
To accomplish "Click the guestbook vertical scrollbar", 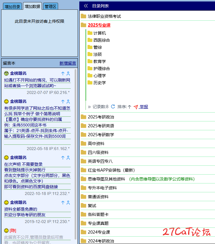I will (76, 154).
